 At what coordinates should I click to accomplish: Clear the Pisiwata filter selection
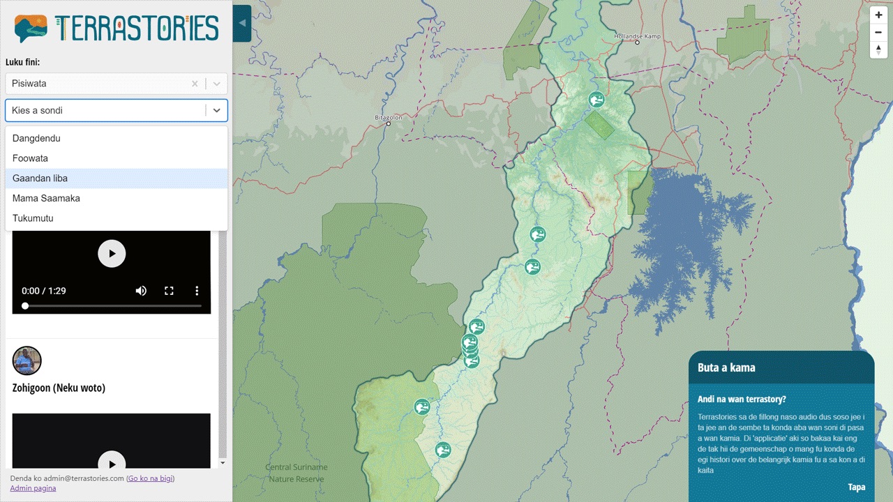click(x=195, y=84)
